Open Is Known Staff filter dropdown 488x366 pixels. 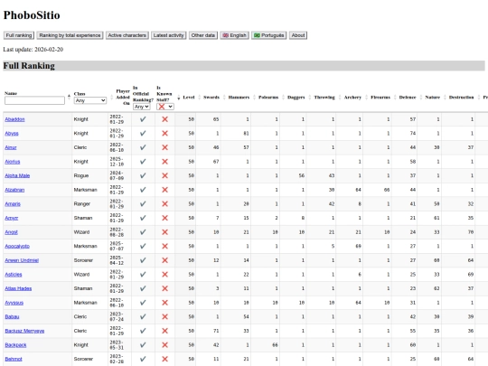click(x=165, y=107)
